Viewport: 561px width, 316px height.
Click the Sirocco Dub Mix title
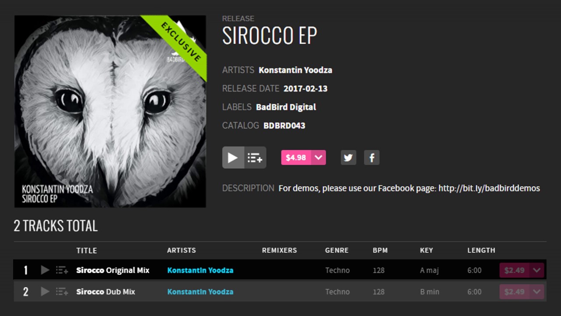(106, 292)
